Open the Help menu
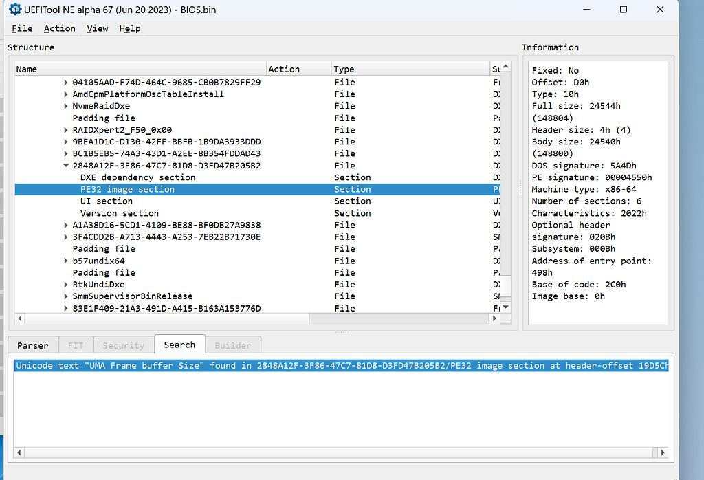704x480 pixels. tap(130, 28)
